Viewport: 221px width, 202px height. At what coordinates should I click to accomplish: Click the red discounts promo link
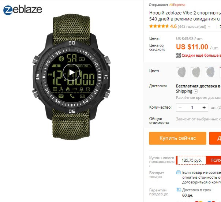[201, 55]
